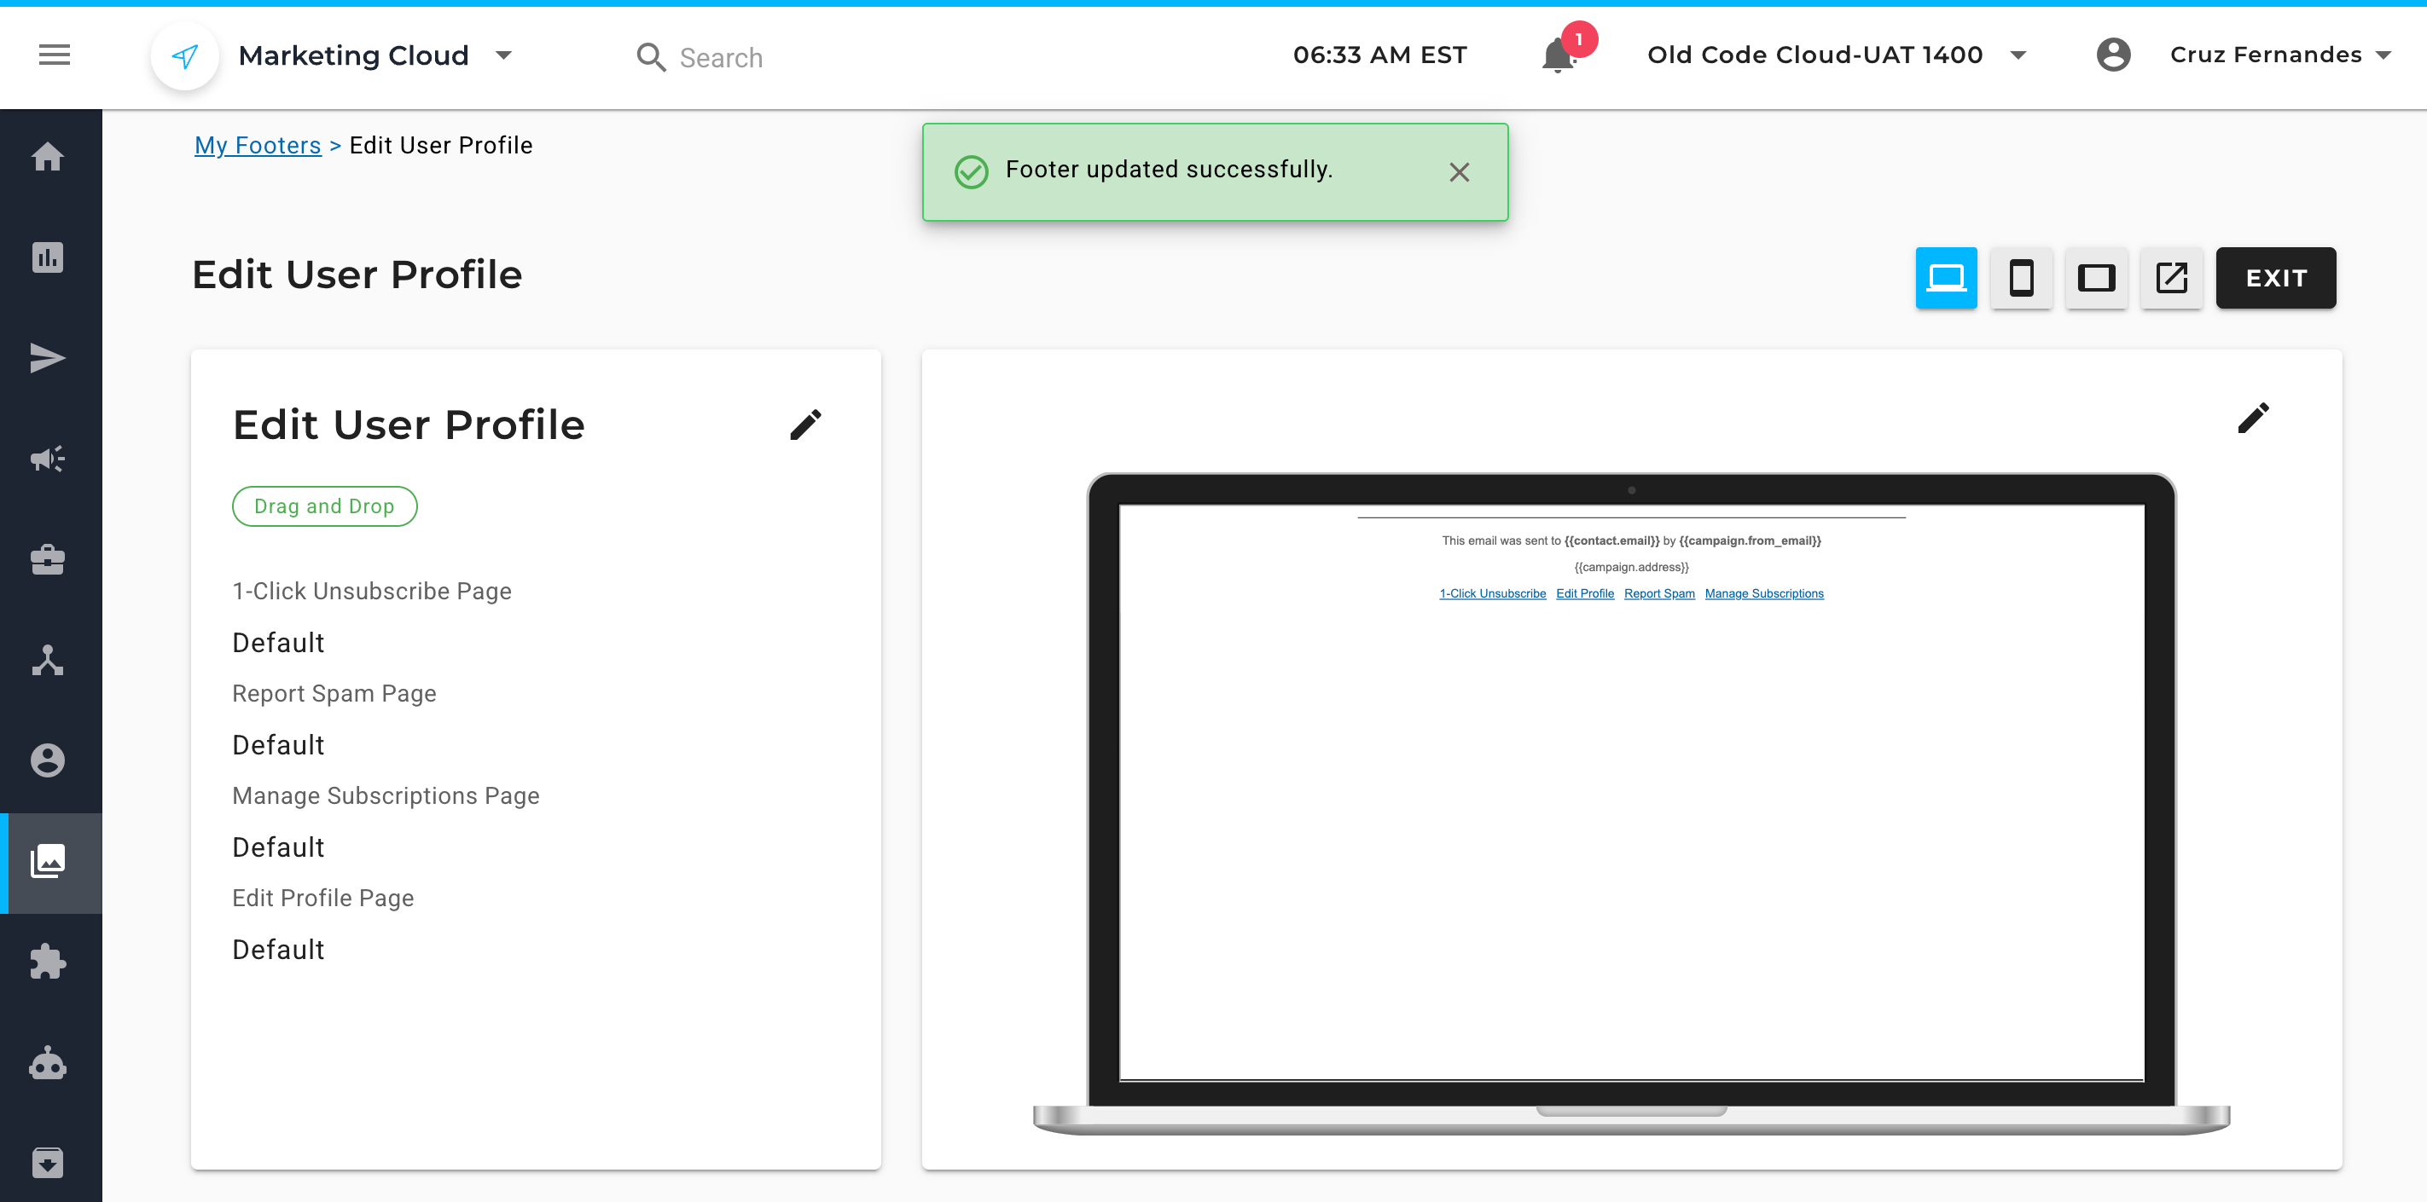Open the megaphone marketing icon in sidebar
Screen dimensions: 2427x1202
48,459
